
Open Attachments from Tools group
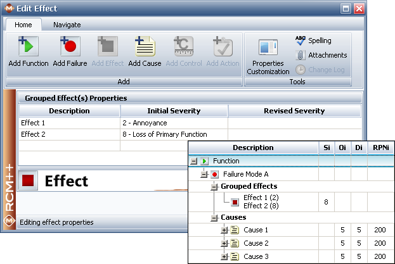click(321, 55)
